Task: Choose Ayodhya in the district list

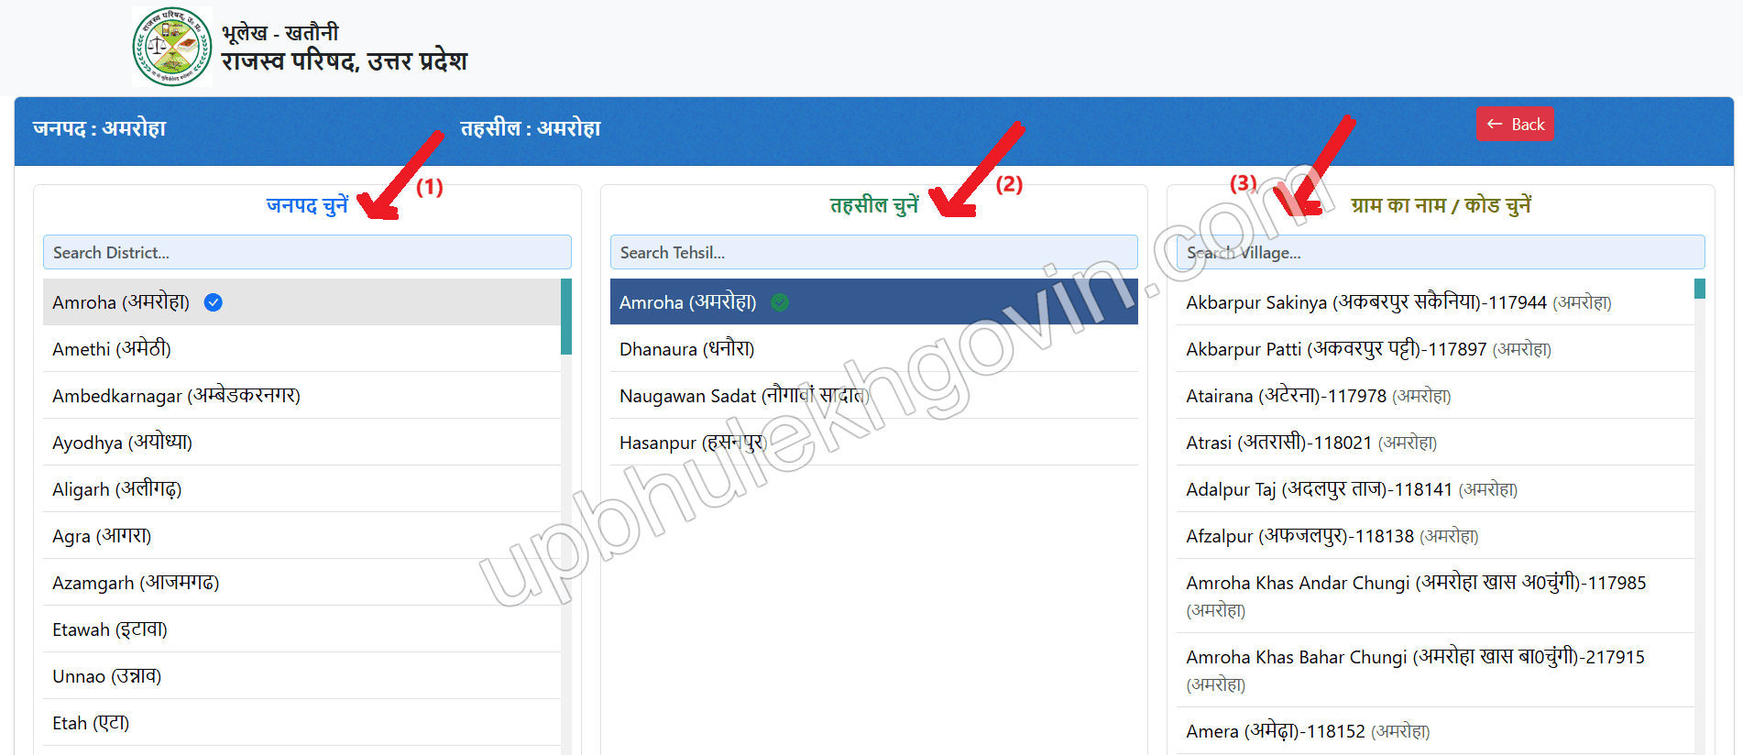Action: point(301,443)
